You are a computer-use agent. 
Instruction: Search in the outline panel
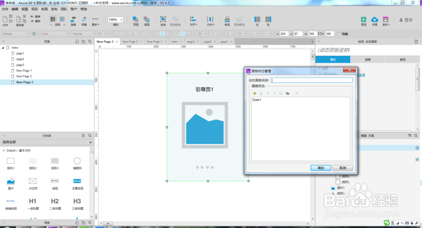pyautogui.click(x=416, y=136)
